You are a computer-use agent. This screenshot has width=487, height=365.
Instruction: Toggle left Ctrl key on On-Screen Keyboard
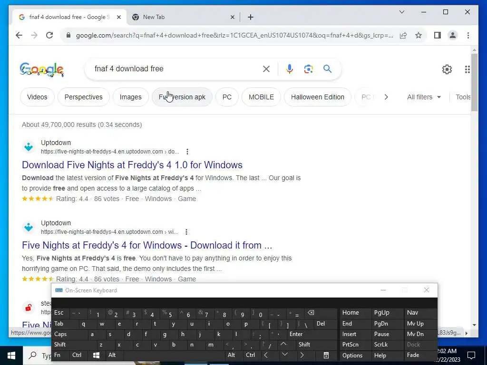[78, 355]
